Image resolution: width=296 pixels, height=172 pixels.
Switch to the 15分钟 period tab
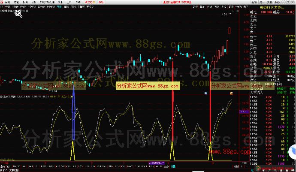coord(32,7)
